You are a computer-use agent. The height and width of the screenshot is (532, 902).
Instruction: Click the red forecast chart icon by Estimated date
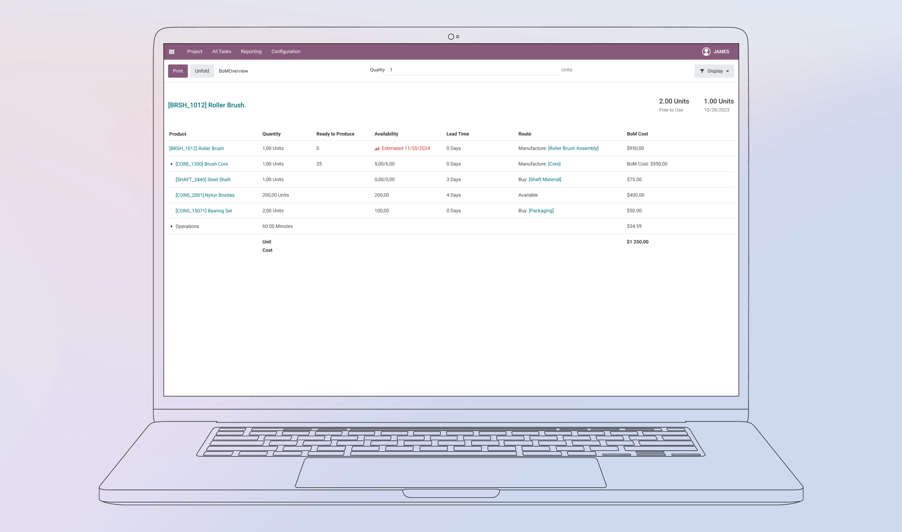tap(377, 148)
